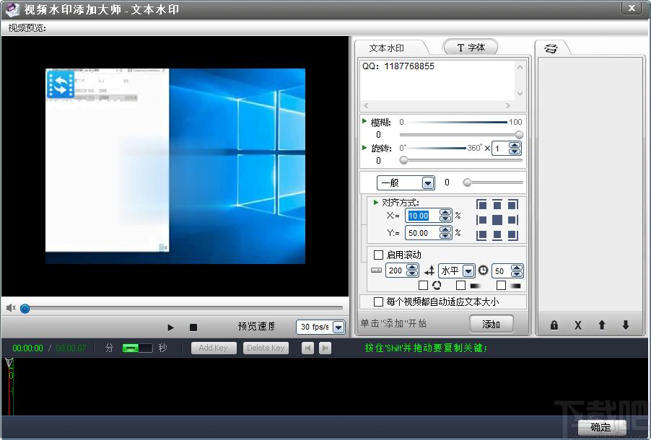Switch to the 字体 font tab
Viewport: 651px width, 440px height.
coord(471,48)
